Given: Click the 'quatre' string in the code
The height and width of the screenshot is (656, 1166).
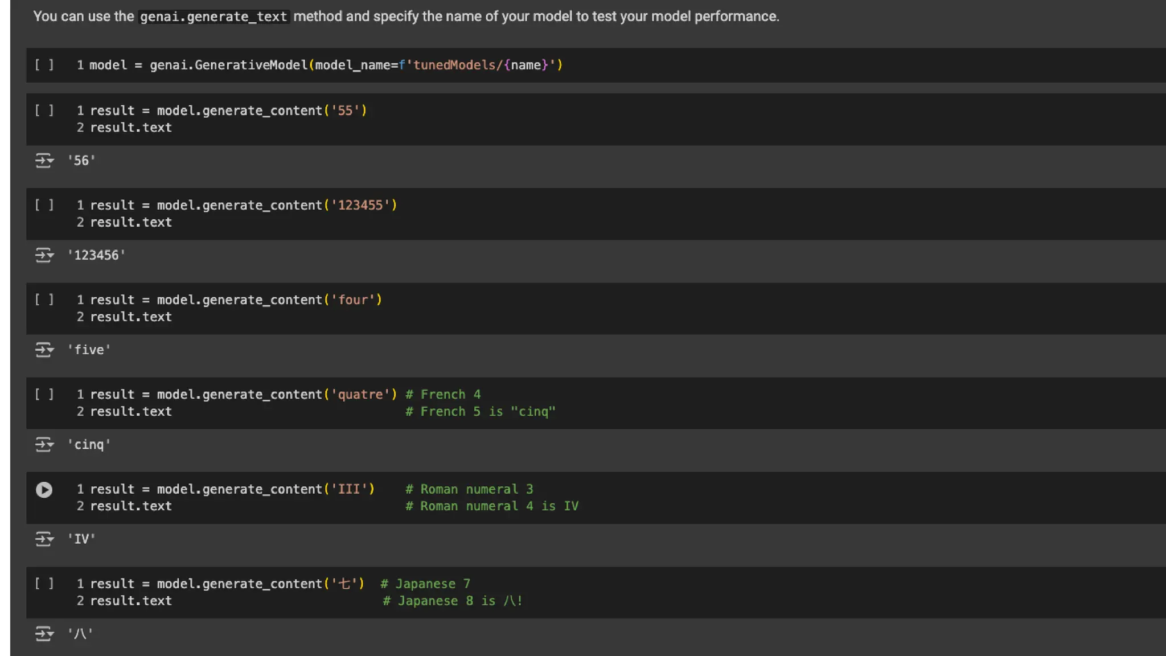Looking at the screenshot, I should pos(360,394).
